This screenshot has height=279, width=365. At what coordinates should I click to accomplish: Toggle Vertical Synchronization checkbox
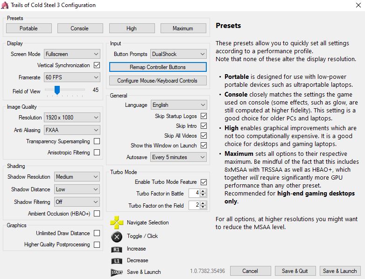point(97,65)
